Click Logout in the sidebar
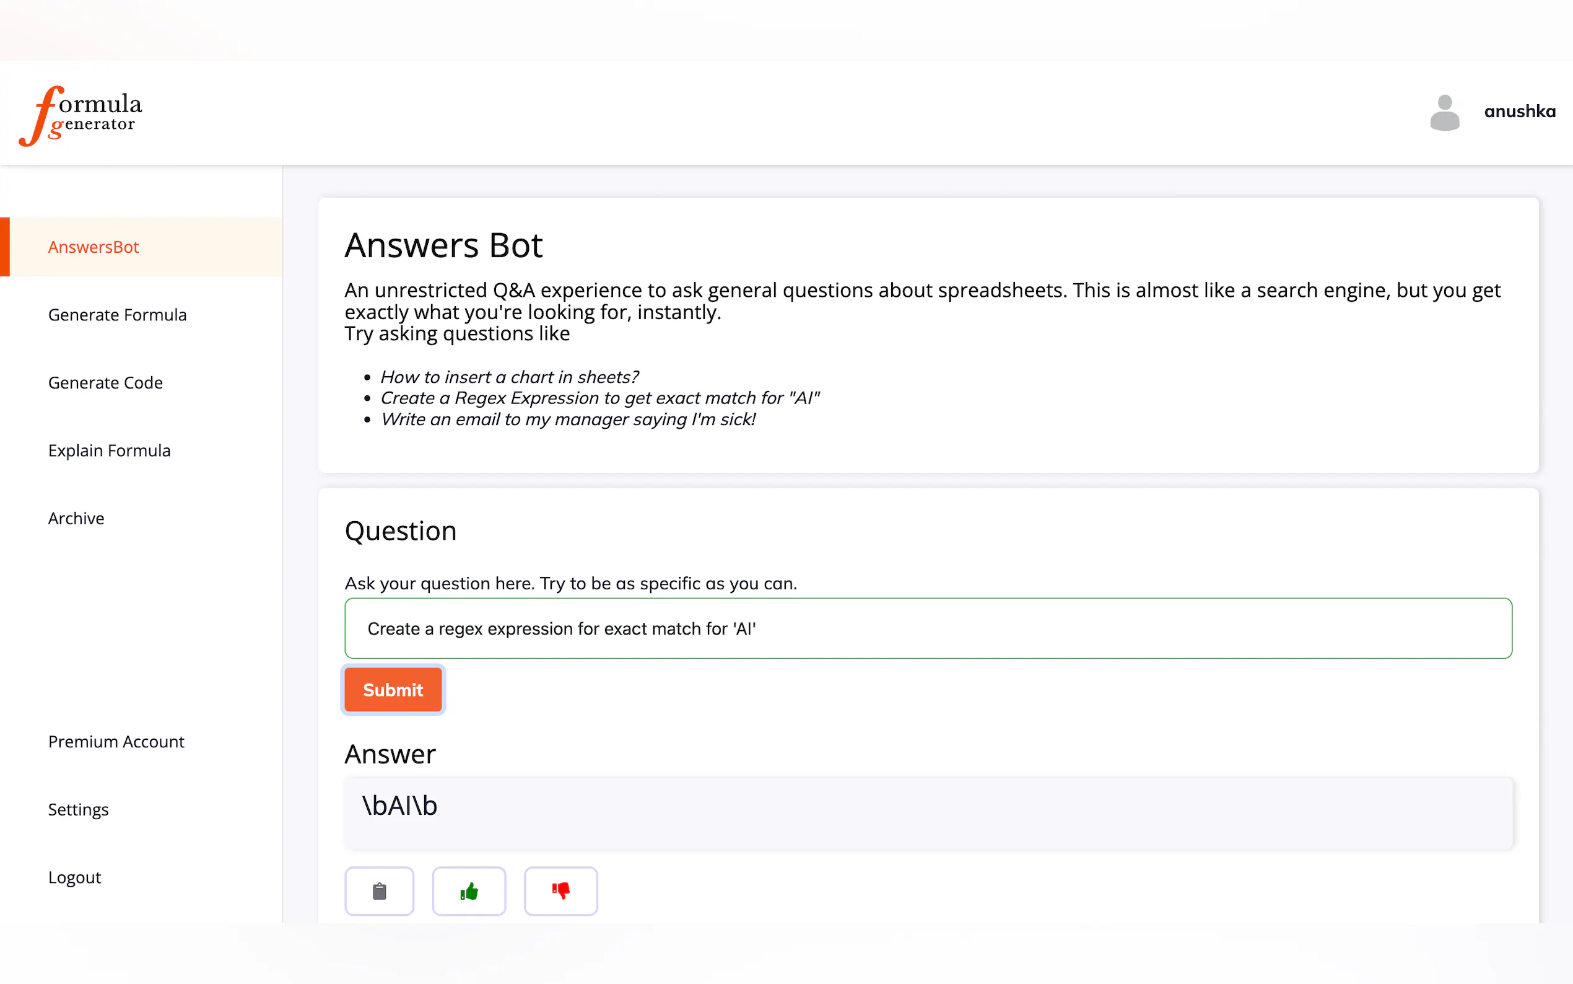The width and height of the screenshot is (1573, 984). point(75,877)
